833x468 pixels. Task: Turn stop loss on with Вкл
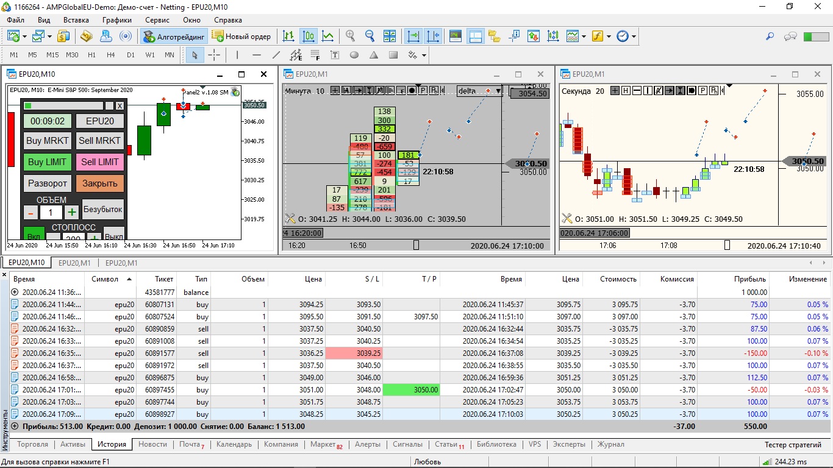coord(34,235)
